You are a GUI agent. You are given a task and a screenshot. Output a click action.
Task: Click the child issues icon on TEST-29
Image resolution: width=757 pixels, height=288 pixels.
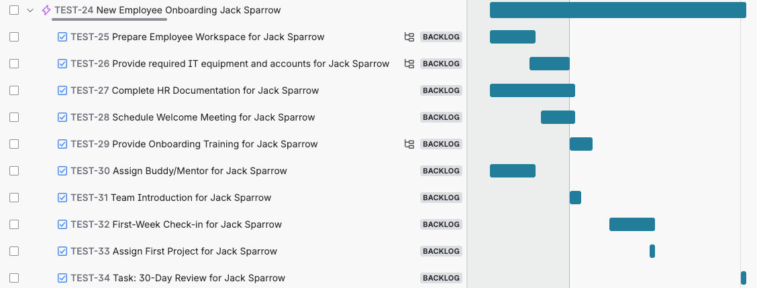(409, 144)
